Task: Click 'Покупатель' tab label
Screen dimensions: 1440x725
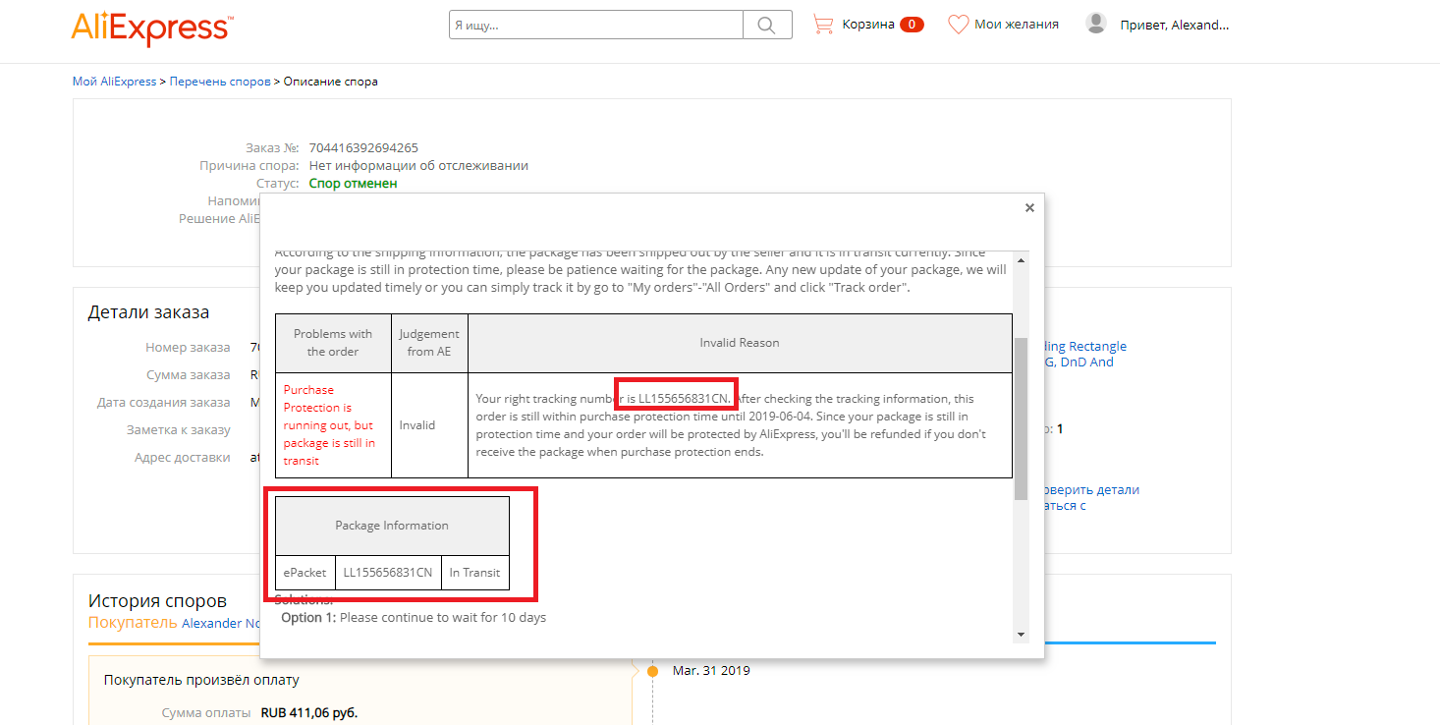Action: 133,623
